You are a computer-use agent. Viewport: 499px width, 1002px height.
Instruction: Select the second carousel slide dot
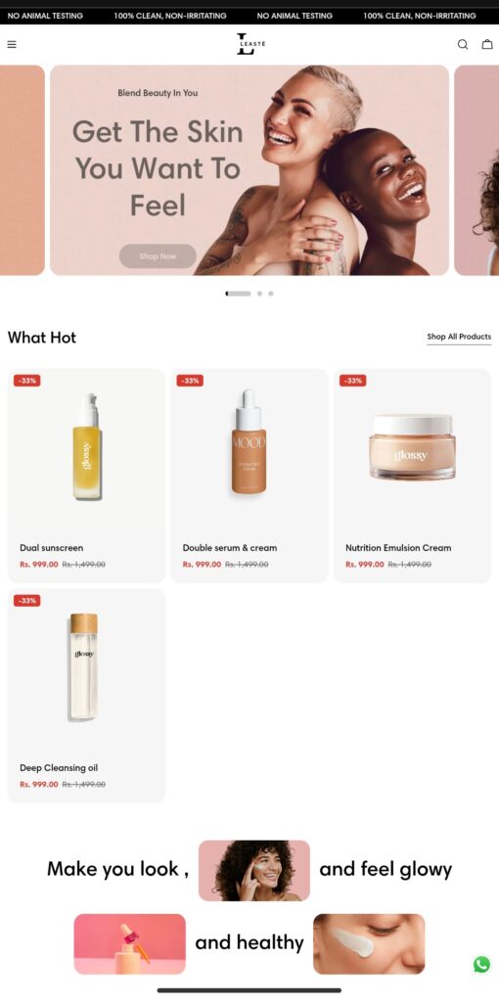point(259,294)
